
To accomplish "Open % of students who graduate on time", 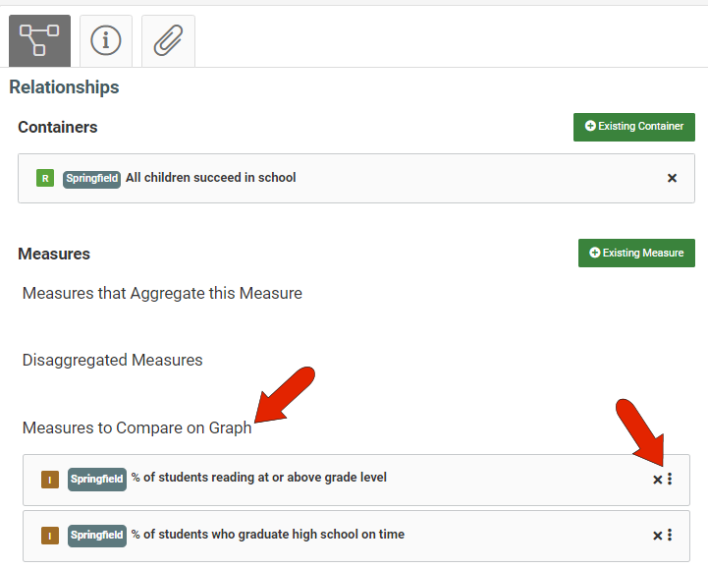I will [268, 535].
